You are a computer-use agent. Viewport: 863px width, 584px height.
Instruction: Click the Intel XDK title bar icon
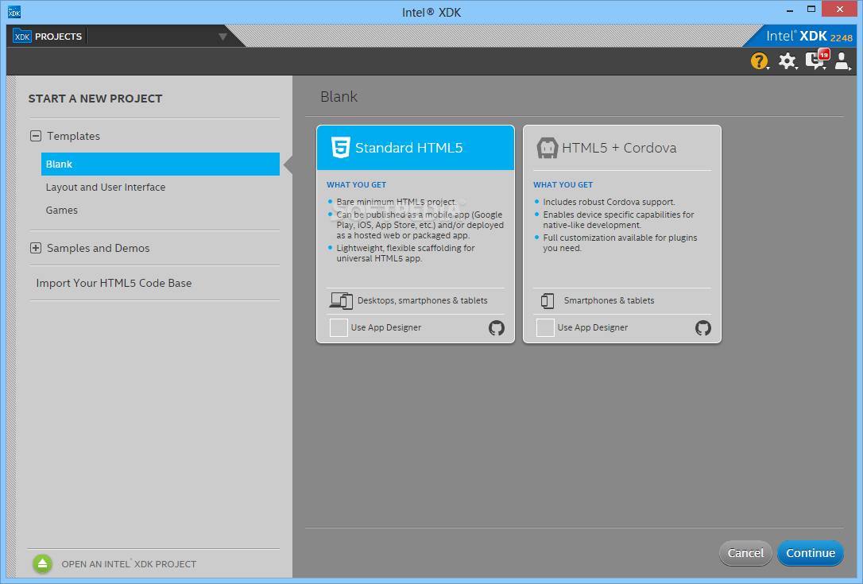pos(14,12)
